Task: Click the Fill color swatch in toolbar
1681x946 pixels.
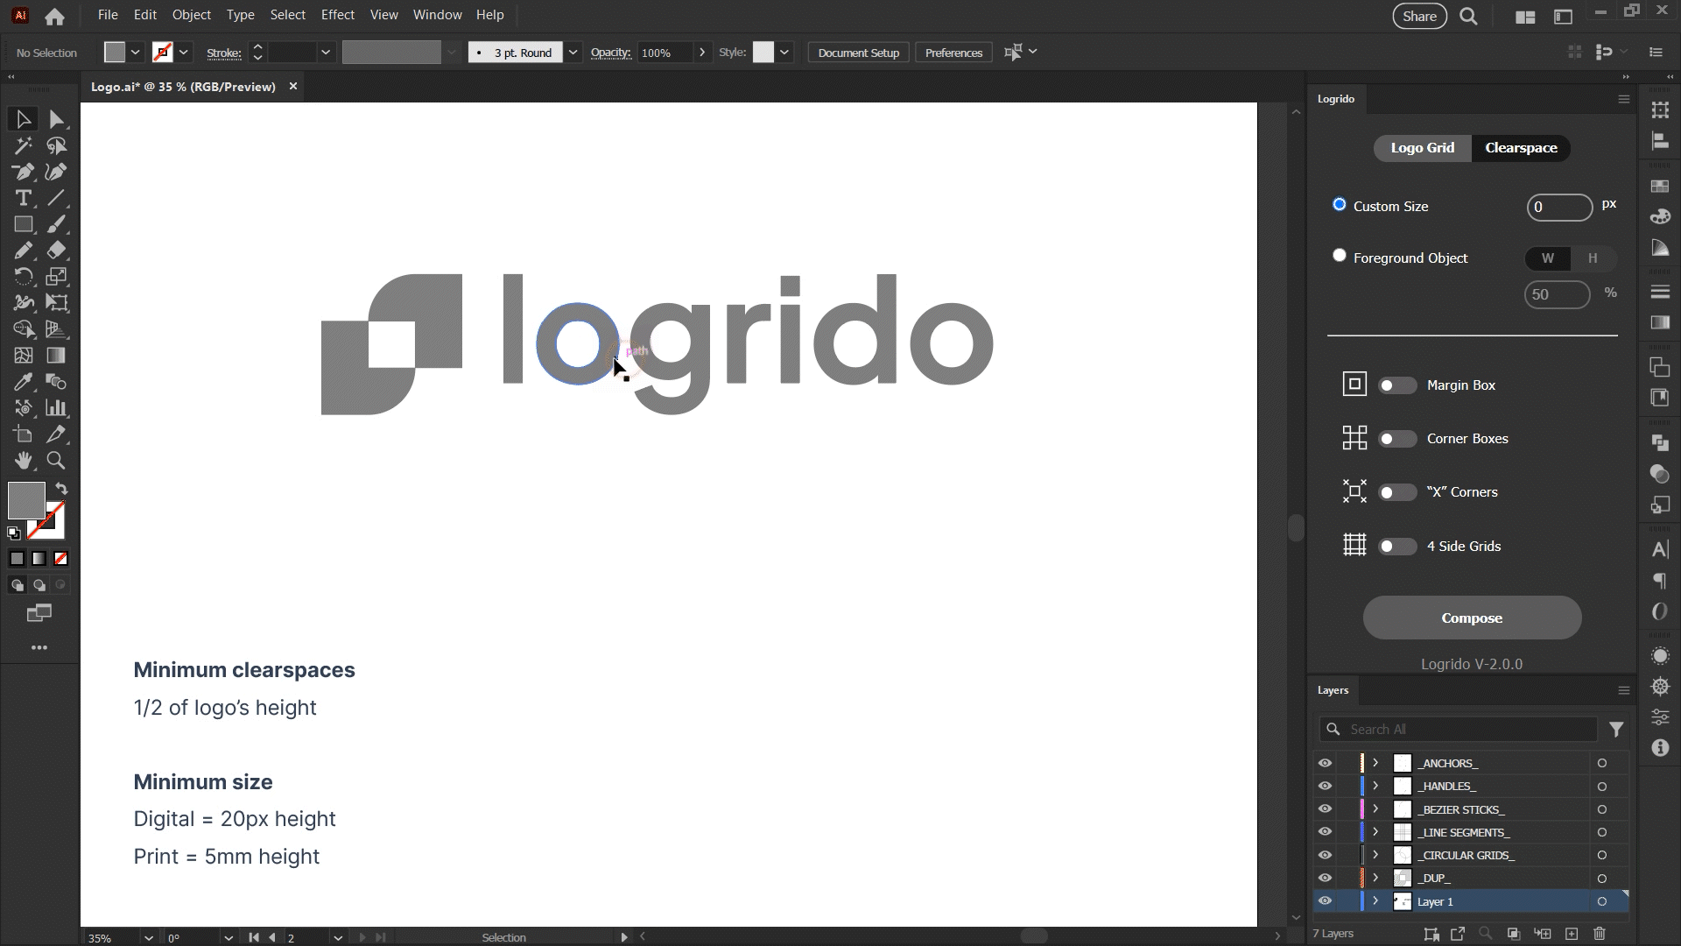Action: pyautogui.click(x=26, y=500)
